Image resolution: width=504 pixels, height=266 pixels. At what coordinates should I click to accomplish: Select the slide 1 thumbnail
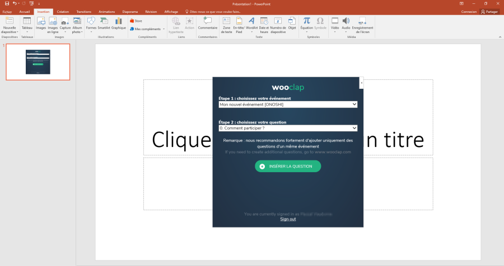pyautogui.click(x=38, y=61)
